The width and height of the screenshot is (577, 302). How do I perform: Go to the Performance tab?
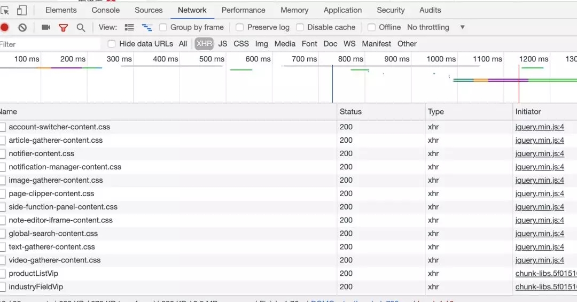click(x=243, y=10)
